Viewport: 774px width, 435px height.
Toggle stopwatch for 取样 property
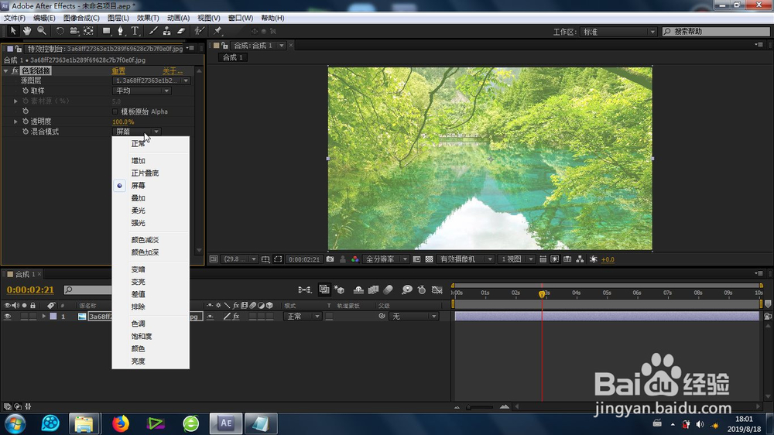(26, 91)
